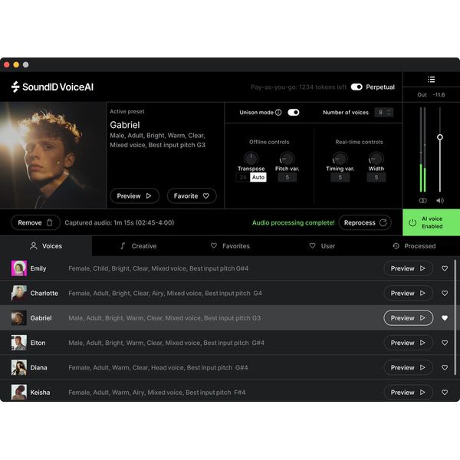
Task: Preview the Emily voice
Action: click(408, 268)
